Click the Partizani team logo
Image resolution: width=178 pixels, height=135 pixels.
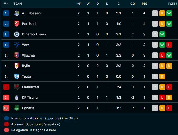click(16, 24)
